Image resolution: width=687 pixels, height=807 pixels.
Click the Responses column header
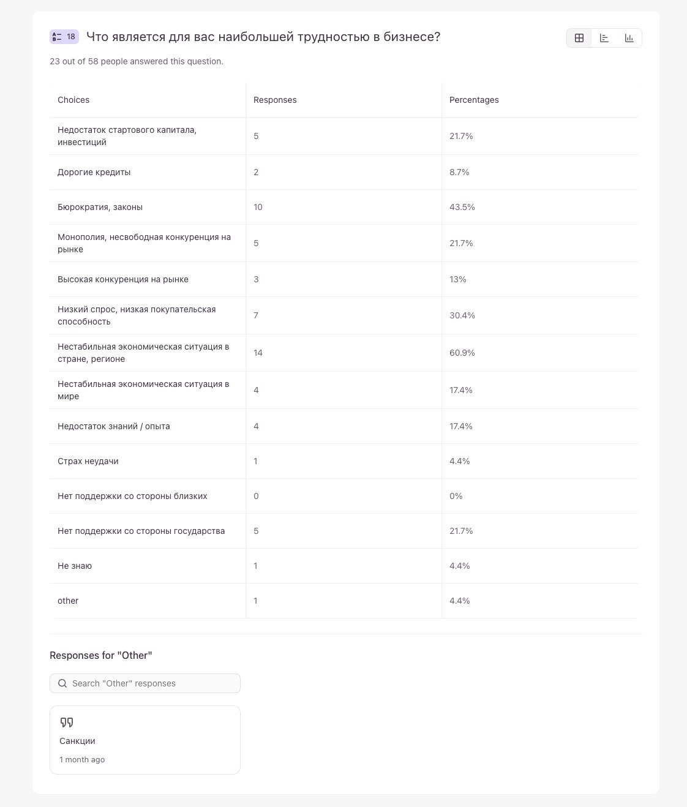[275, 100]
